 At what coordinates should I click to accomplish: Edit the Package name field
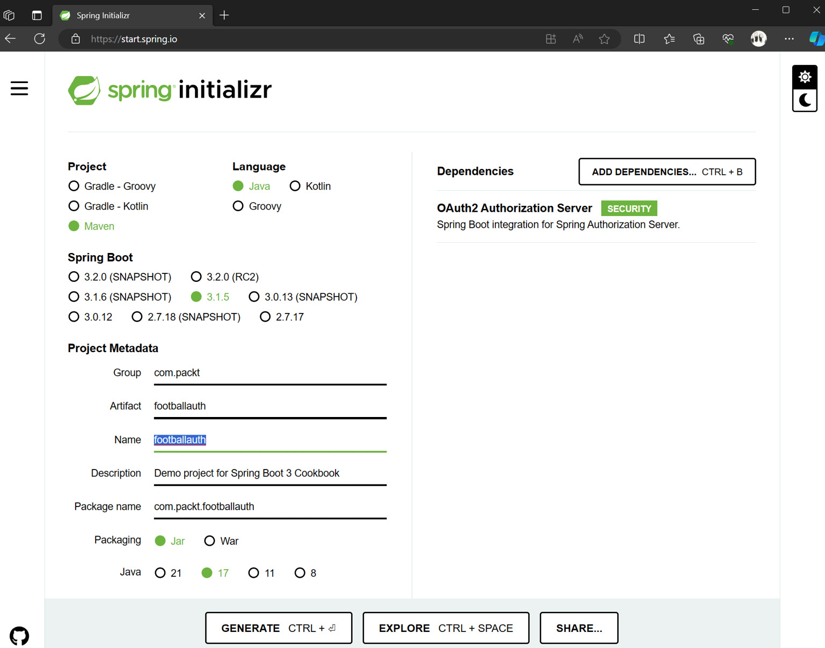click(x=270, y=507)
